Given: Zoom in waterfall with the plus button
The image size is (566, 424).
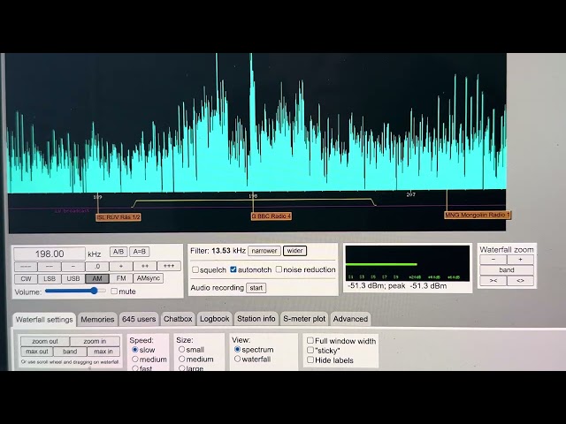Looking at the screenshot, I should click(520, 260).
